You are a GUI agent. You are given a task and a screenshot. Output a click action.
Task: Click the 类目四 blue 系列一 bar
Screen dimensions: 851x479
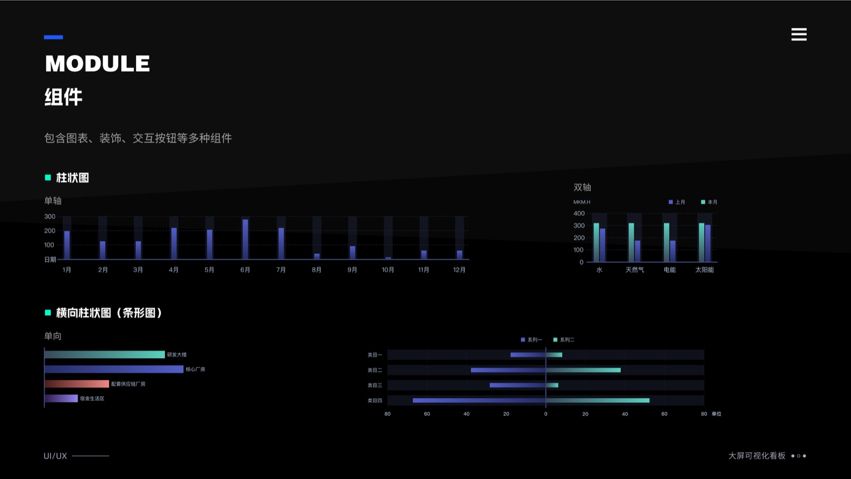coord(479,400)
